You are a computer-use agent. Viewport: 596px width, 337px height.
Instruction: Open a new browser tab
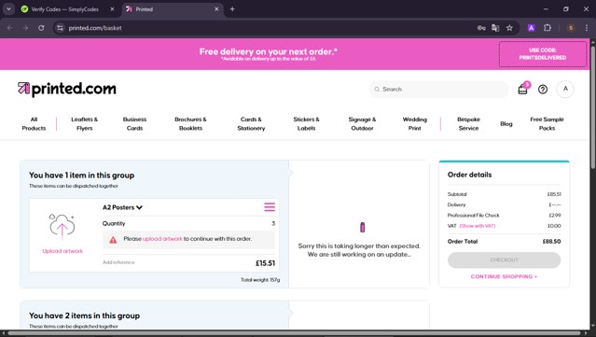pos(232,9)
